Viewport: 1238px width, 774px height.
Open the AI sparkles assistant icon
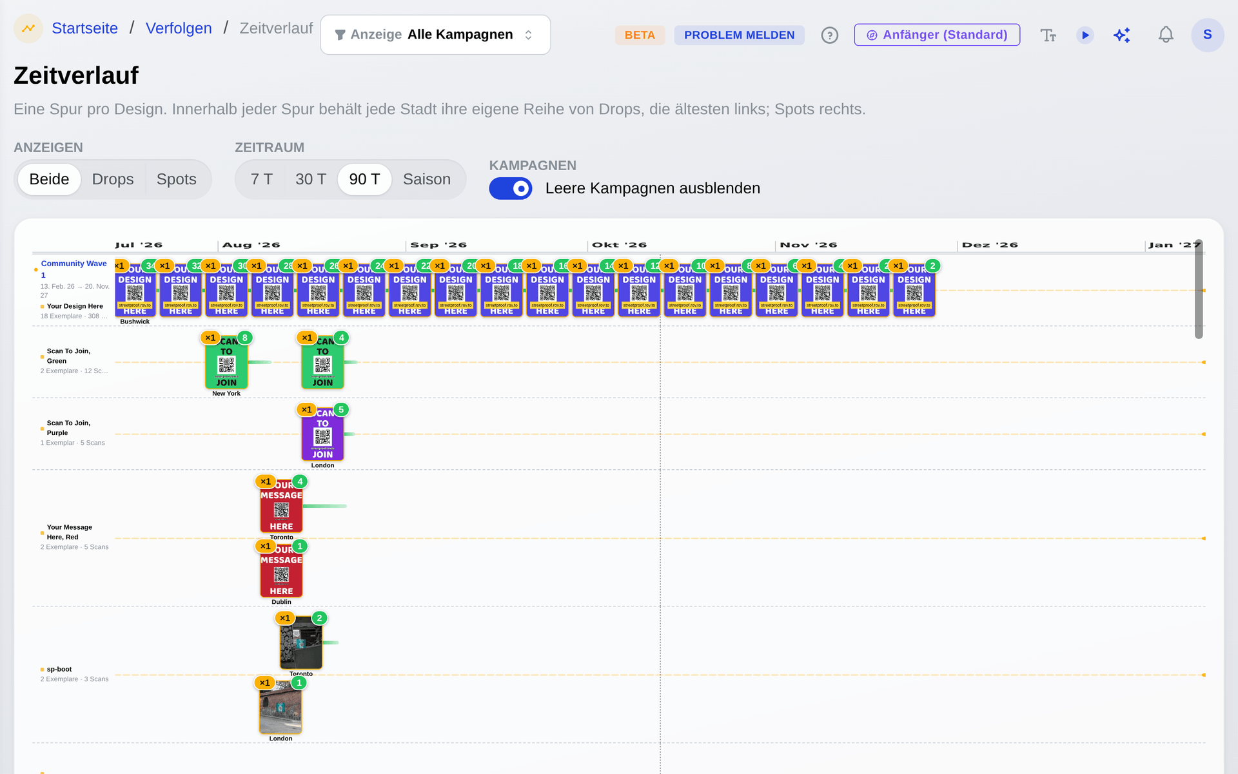[x=1122, y=35]
